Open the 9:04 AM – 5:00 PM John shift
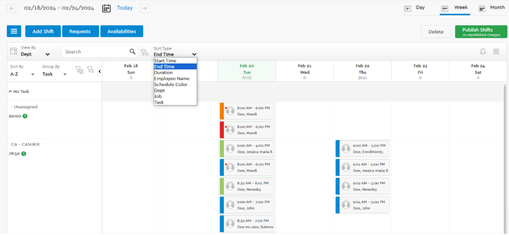Viewport: 509px width, 235px height. [363, 205]
